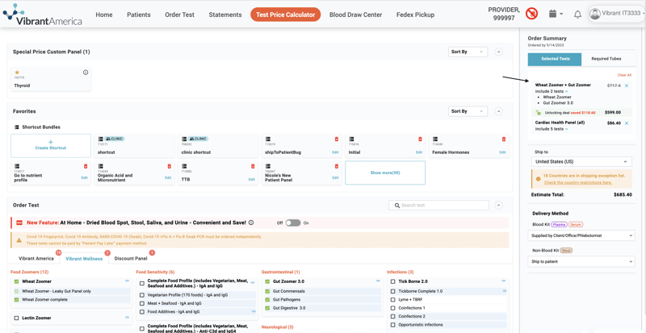Delete the TTB shortcut bundle
The image size is (646, 333).
(x=253, y=166)
